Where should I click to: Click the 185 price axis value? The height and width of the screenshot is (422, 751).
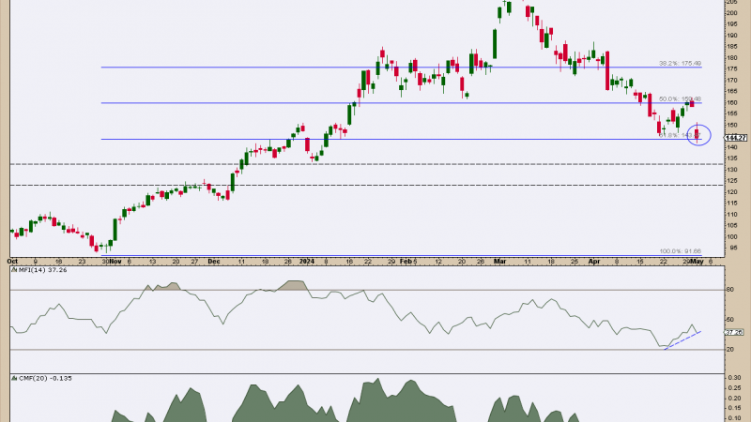point(732,46)
